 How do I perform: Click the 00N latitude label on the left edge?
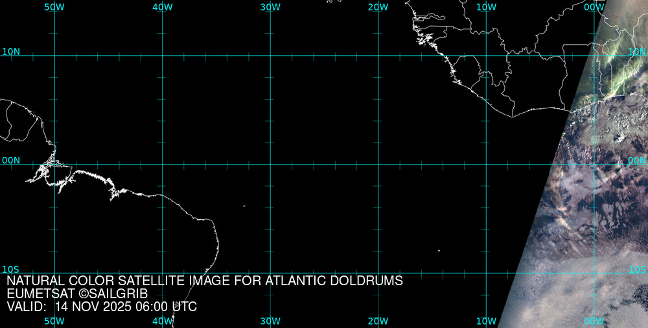click(11, 160)
